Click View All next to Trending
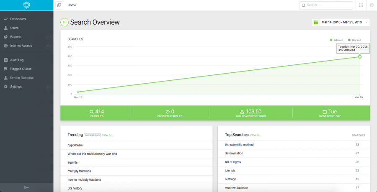This screenshot has height=192, width=377. [x=108, y=135]
